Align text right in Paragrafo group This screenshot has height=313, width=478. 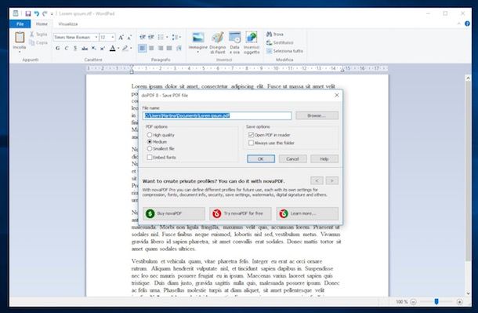161,48
